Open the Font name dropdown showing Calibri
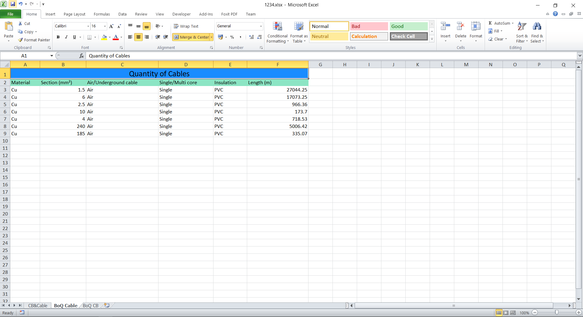The image size is (583, 317). pyautogui.click(x=88, y=26)
